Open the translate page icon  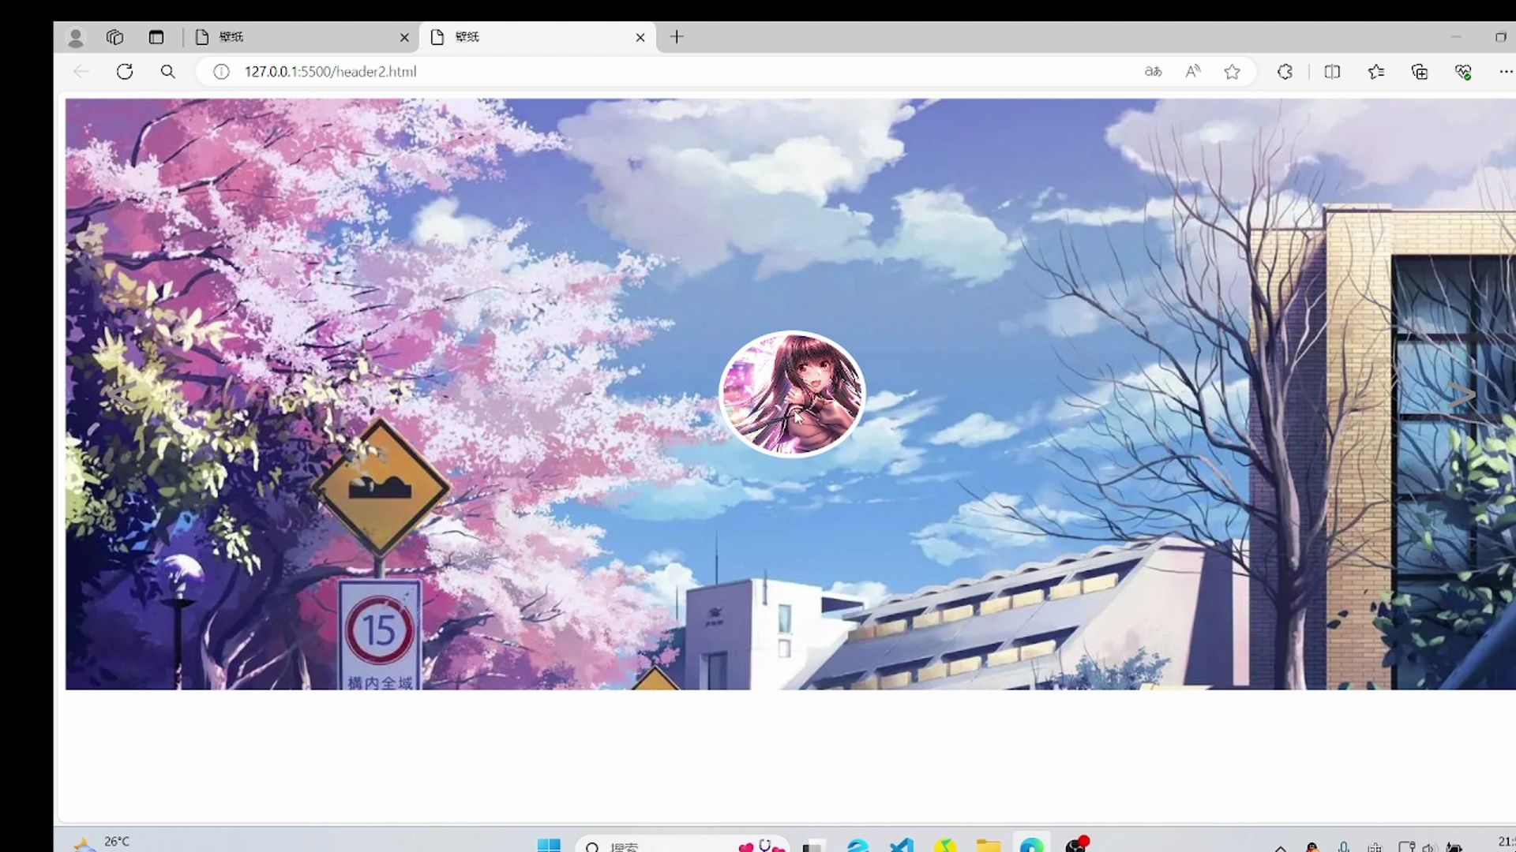click(1154, 72)
